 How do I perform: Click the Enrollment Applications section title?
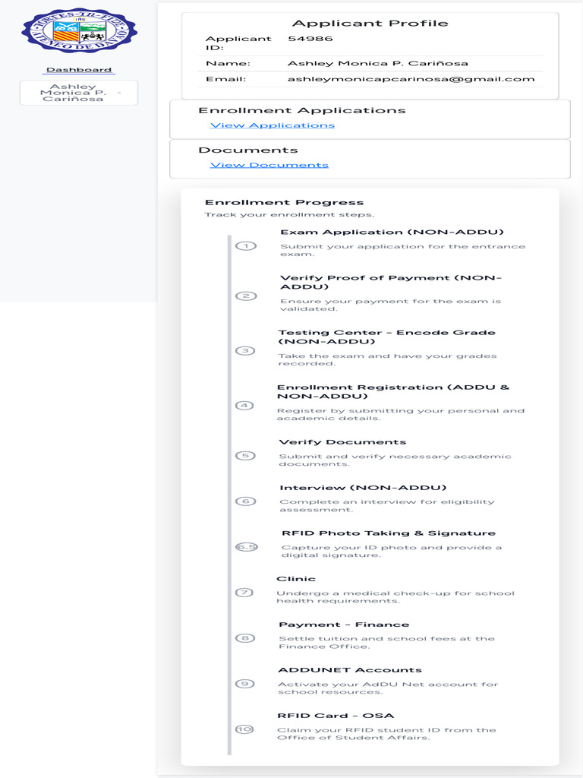(301, 110)
